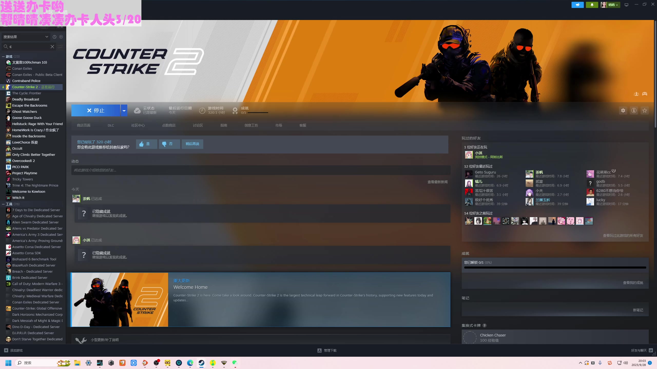Open Windows taskbar search box
Screen dimensions: 657x369
point(43,363)
